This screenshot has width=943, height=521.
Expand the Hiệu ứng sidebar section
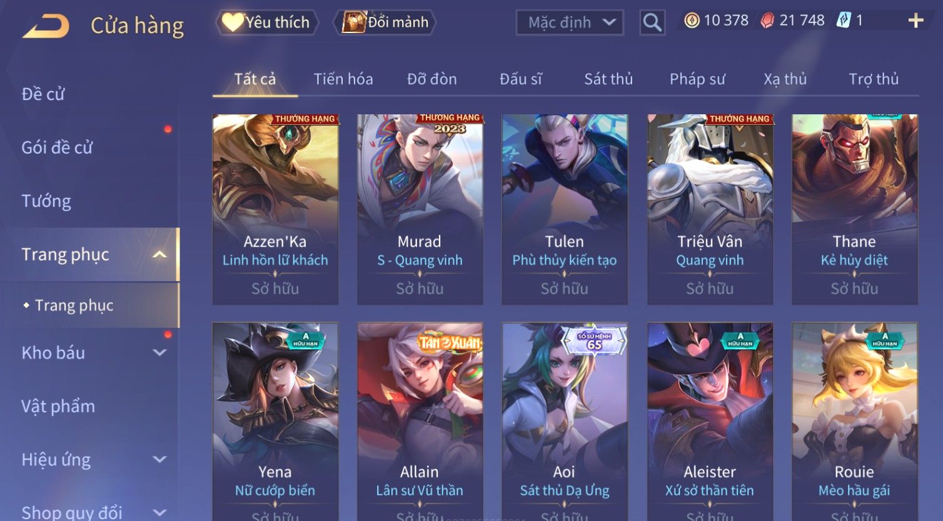[159, 460]
